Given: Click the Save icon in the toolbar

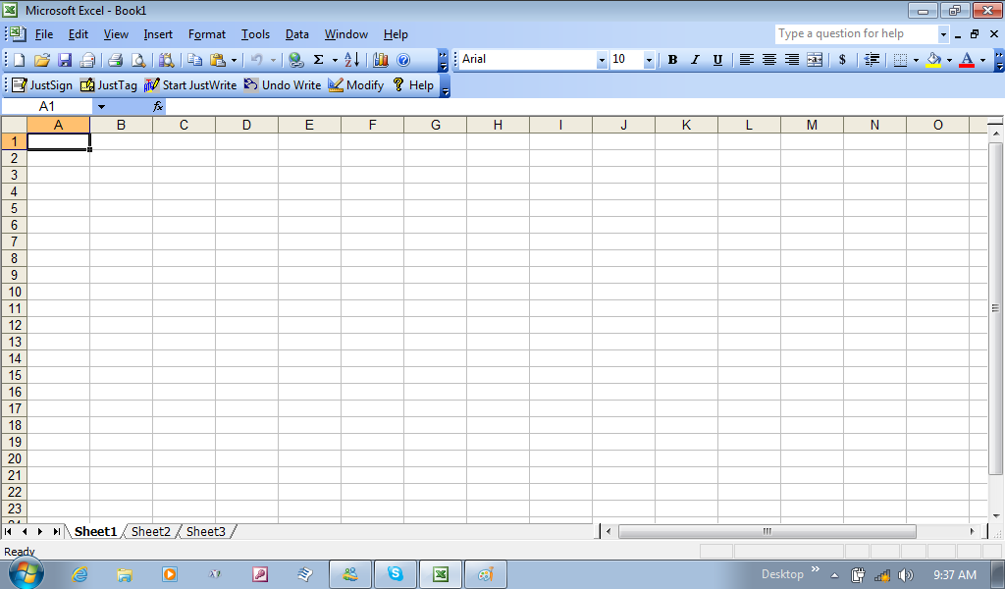Looking at the screenshot, I should pyautogui.click(x=65, y=60).
